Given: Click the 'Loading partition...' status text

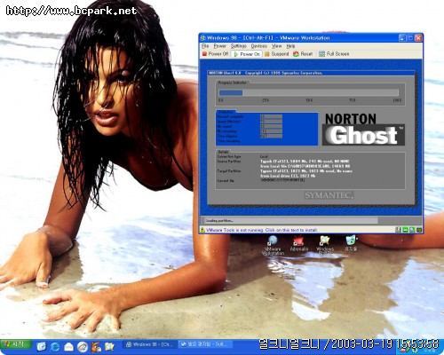Looking at the screenshot, I should click(x=219, y=221).
